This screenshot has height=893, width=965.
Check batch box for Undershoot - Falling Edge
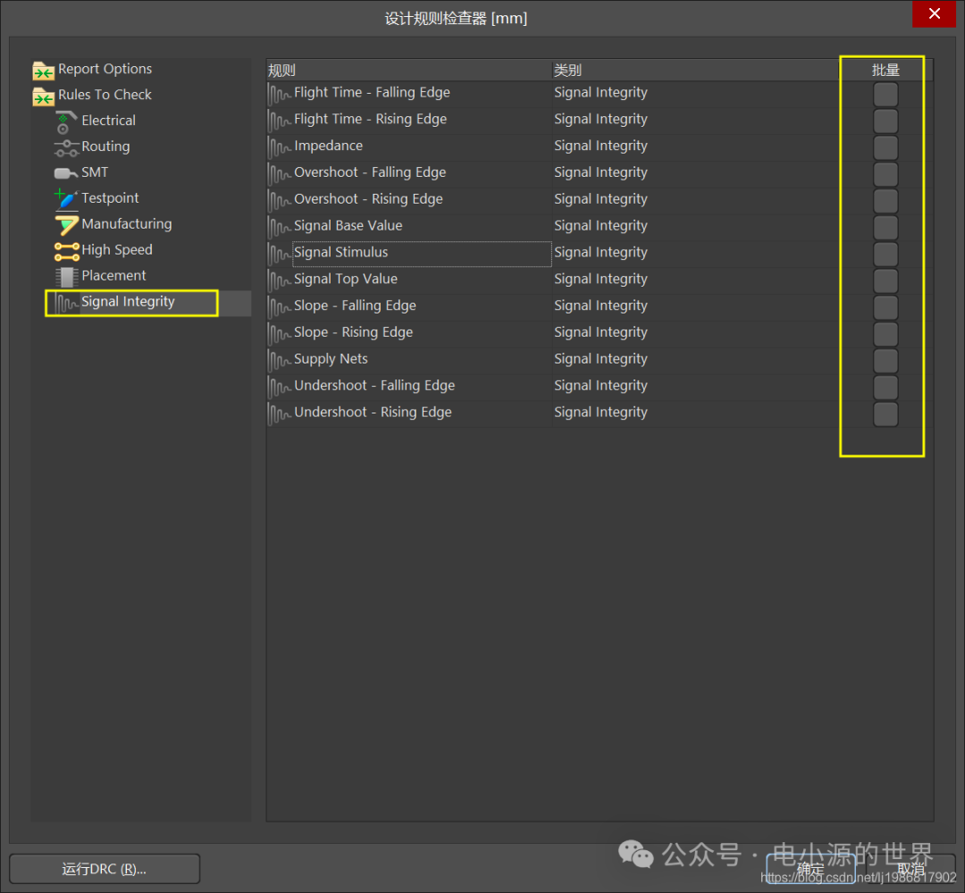(885, 388)
